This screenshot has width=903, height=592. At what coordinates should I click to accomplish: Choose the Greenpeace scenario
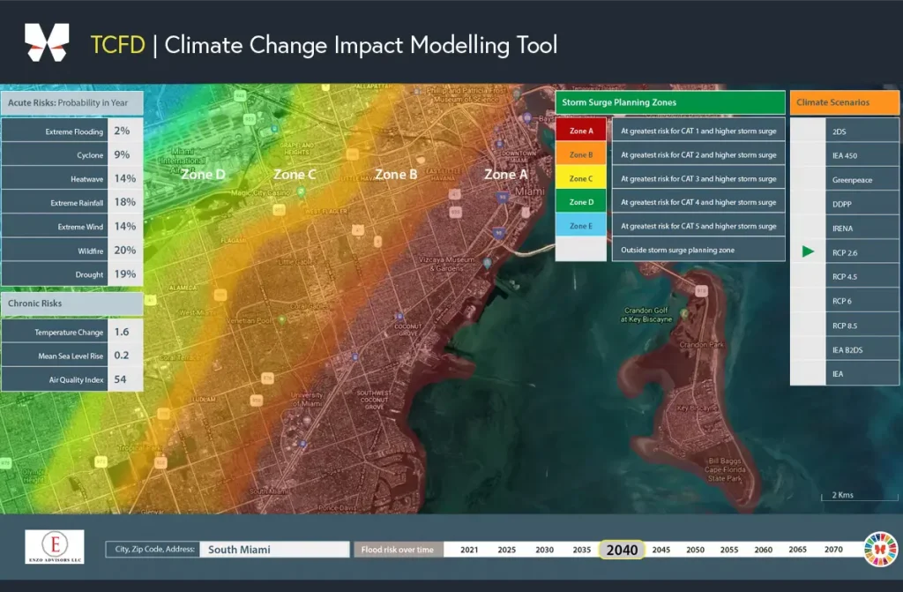[x=862, y=180]
